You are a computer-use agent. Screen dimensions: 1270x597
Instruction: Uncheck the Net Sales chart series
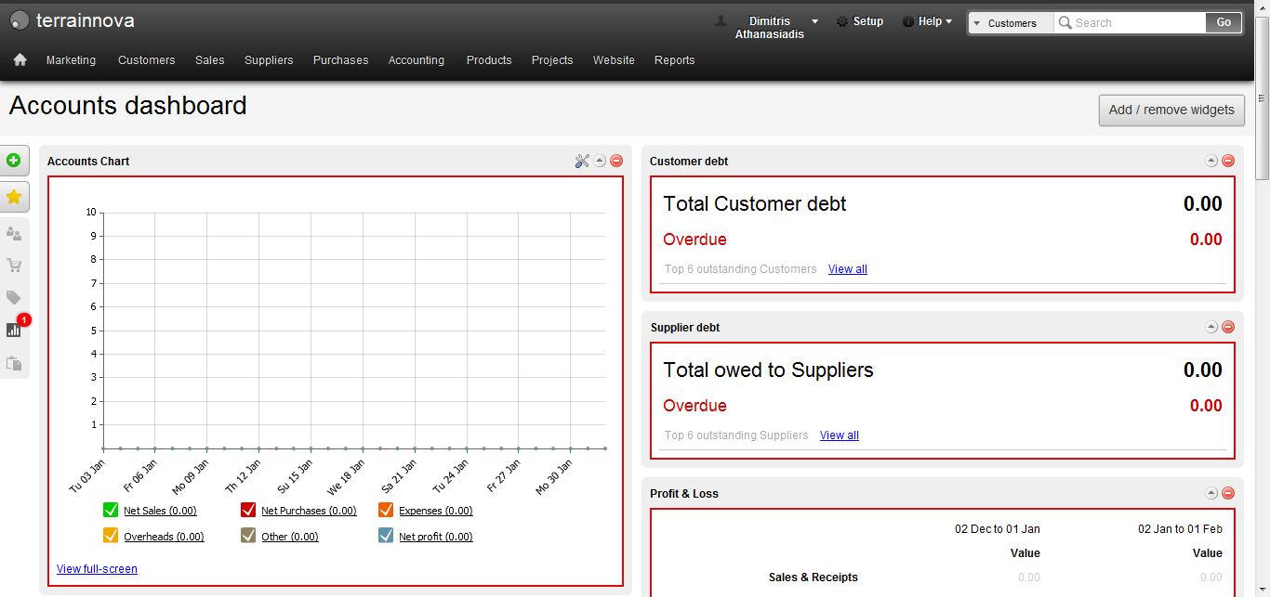point(111,510)
